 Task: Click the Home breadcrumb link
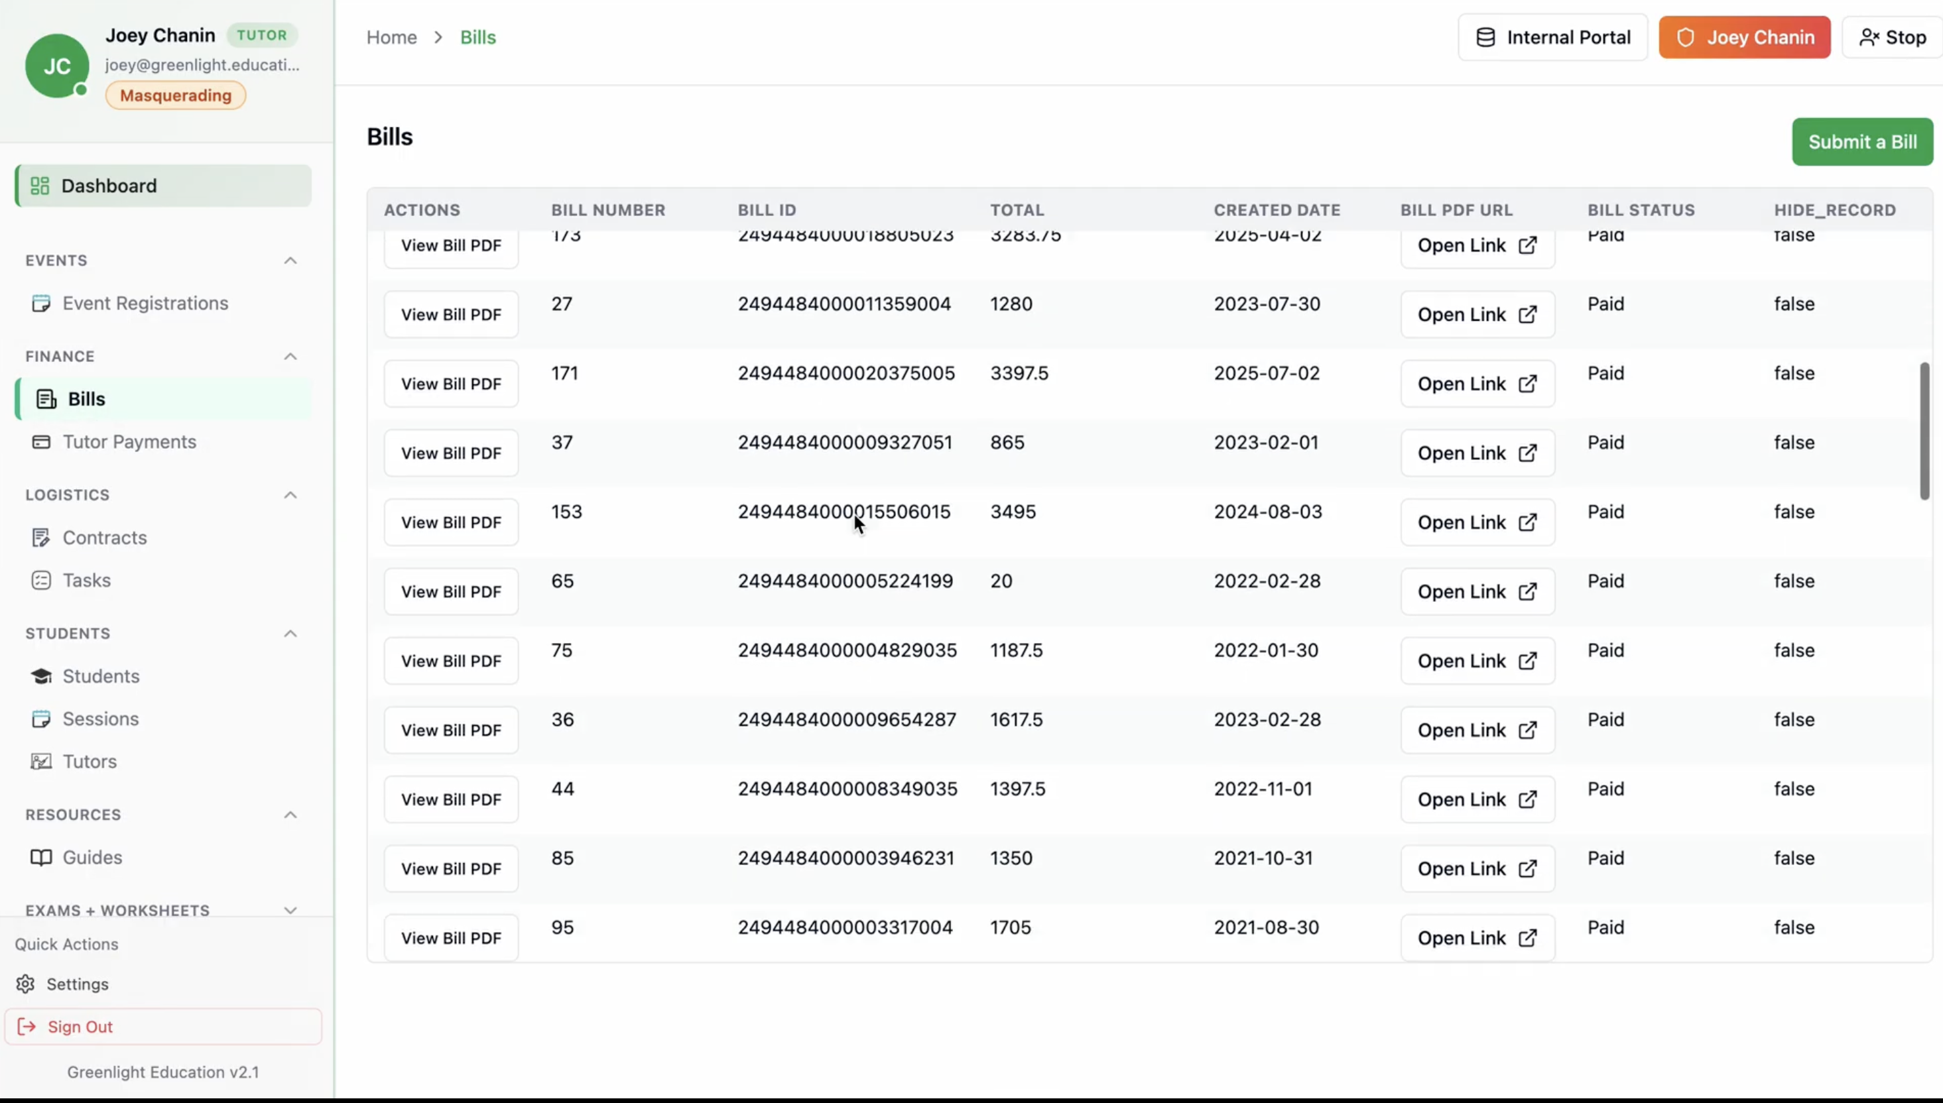click(x=392, y=37)
